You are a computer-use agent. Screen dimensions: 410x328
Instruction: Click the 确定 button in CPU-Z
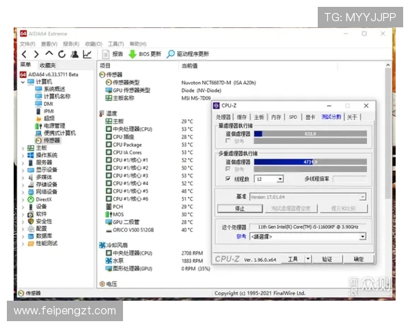[358, 259]
